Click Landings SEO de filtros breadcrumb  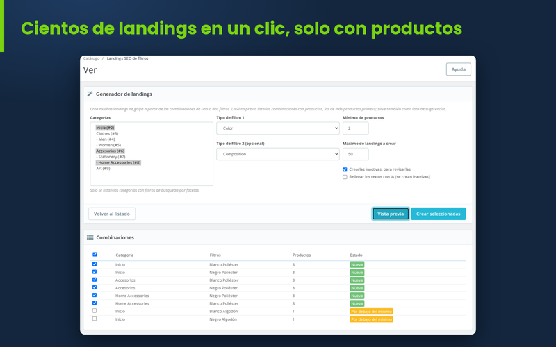click(x=127, y=58)
